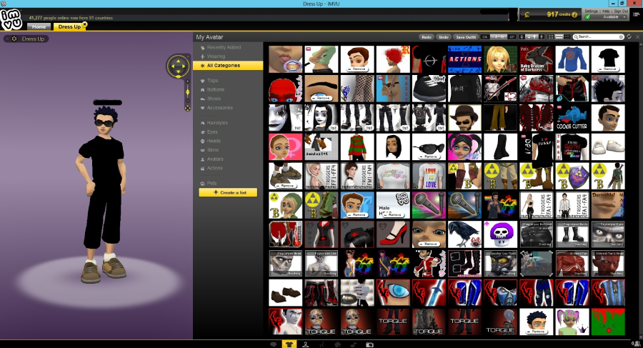Viewport: 643px width, 348px height.
Task: Open the list icon at top right corner
Action: point(637,14)
